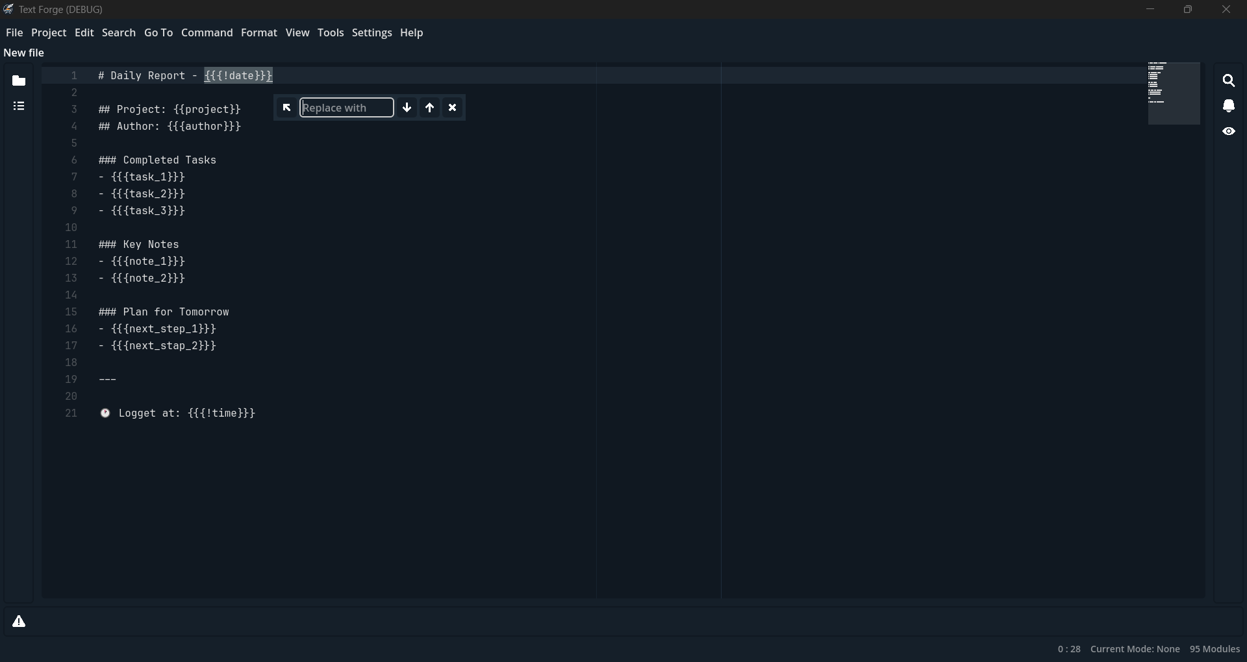Click the clock icon beside line 21
This screenshot has height=662, width=1247.
105,413
